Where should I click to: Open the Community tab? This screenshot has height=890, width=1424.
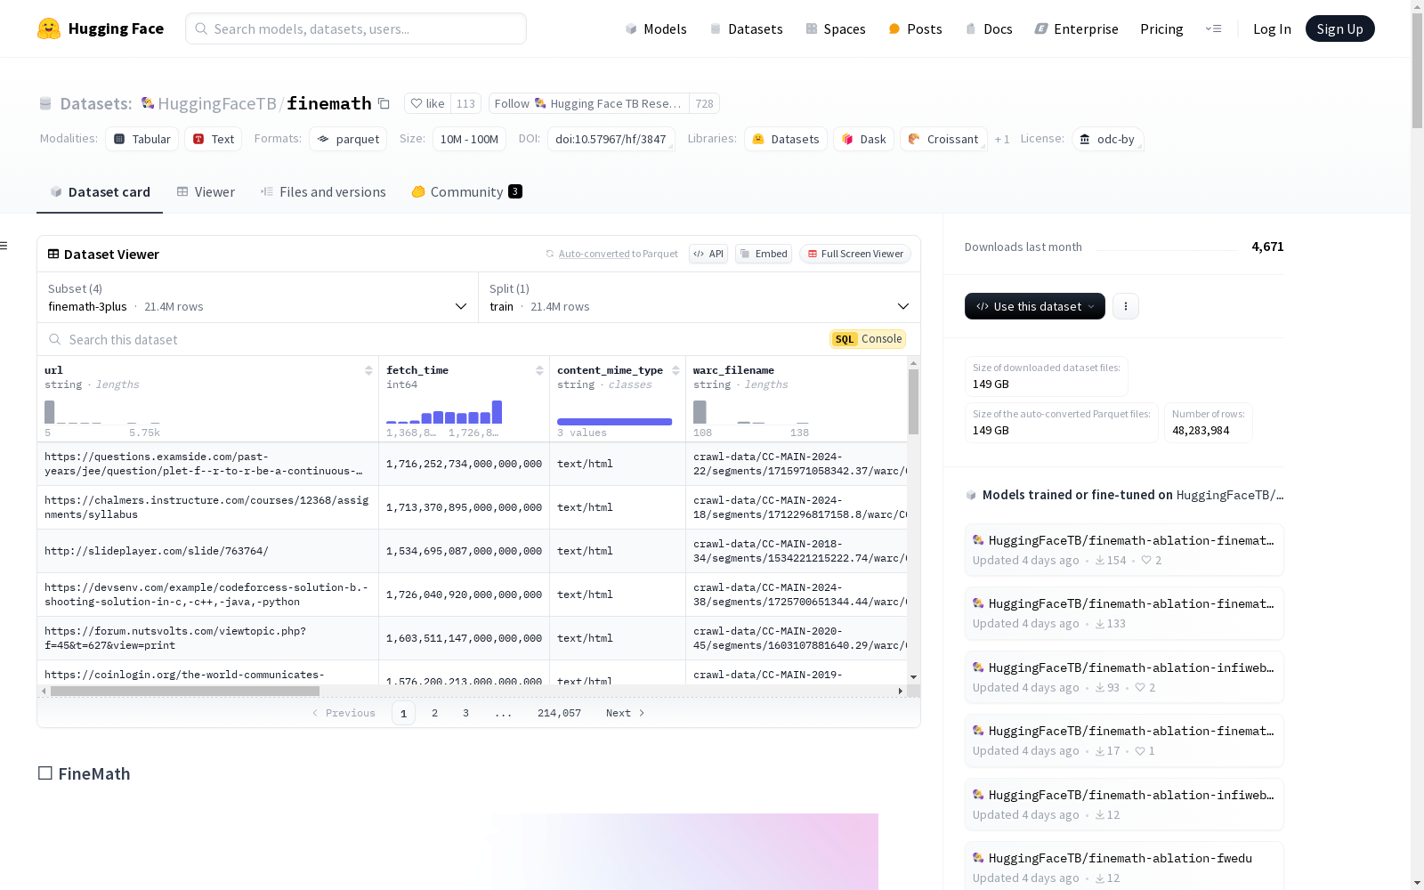point(466,191)
